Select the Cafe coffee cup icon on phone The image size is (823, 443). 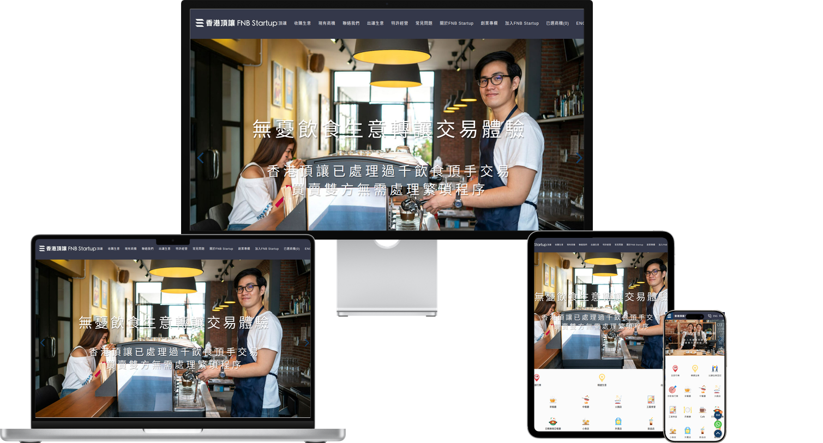point(702,410)
